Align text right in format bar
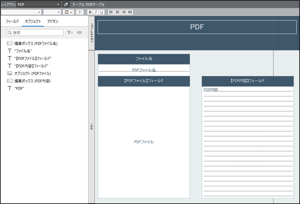 124,12
